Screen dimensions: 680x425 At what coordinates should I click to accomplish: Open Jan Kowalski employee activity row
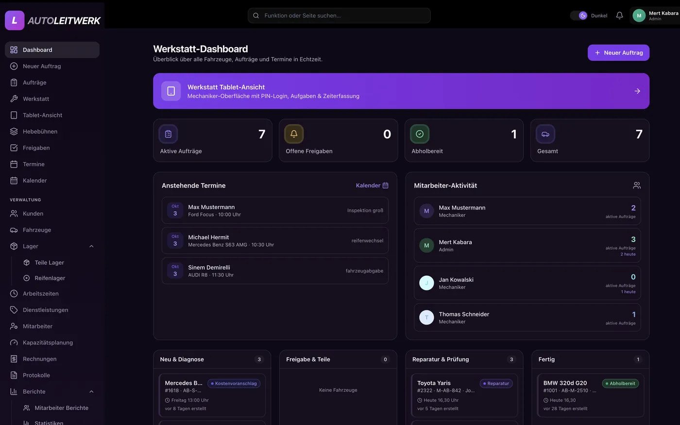click(x=527, y=283)
